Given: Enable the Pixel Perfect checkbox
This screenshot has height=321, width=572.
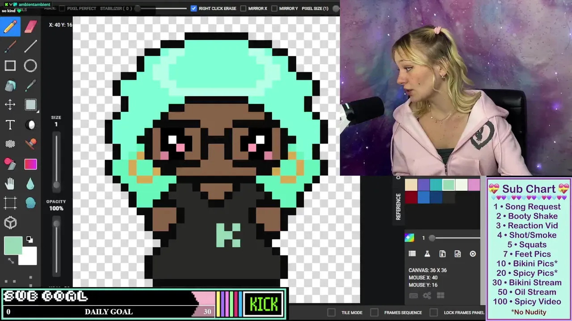Looking at the screenshot, I should tap(62, 8).
